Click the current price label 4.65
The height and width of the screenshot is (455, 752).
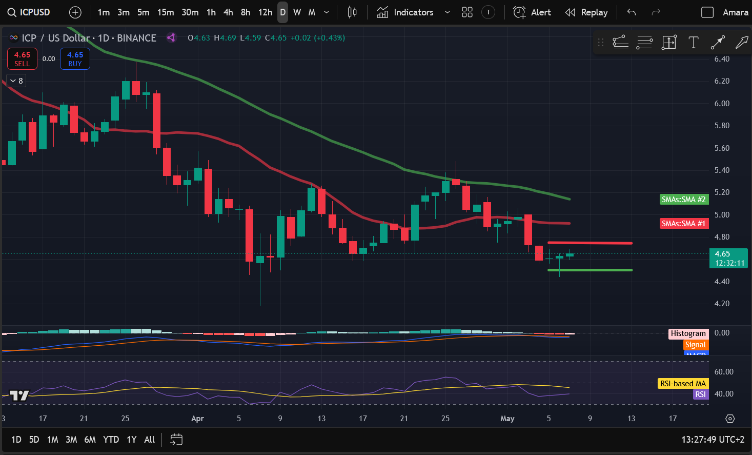[728, 258]
